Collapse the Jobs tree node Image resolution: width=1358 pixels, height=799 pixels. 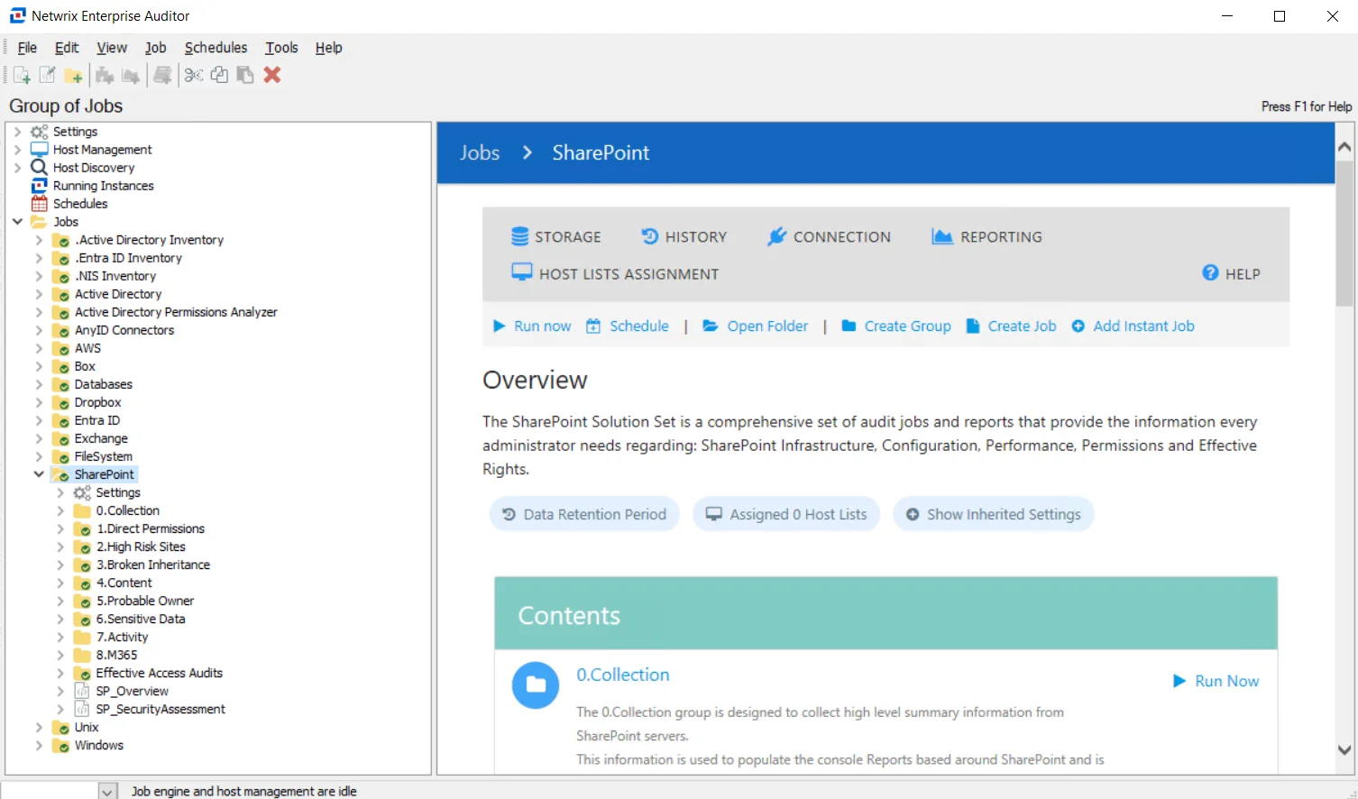tap(17, 221)
